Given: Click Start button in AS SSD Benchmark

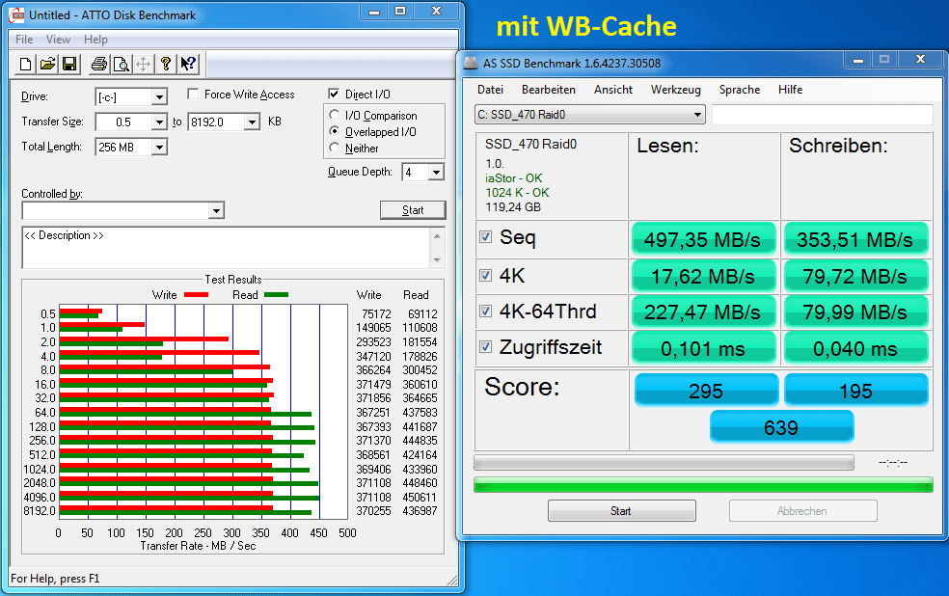Looking at the screenshot, I should (x=621, y=511).
